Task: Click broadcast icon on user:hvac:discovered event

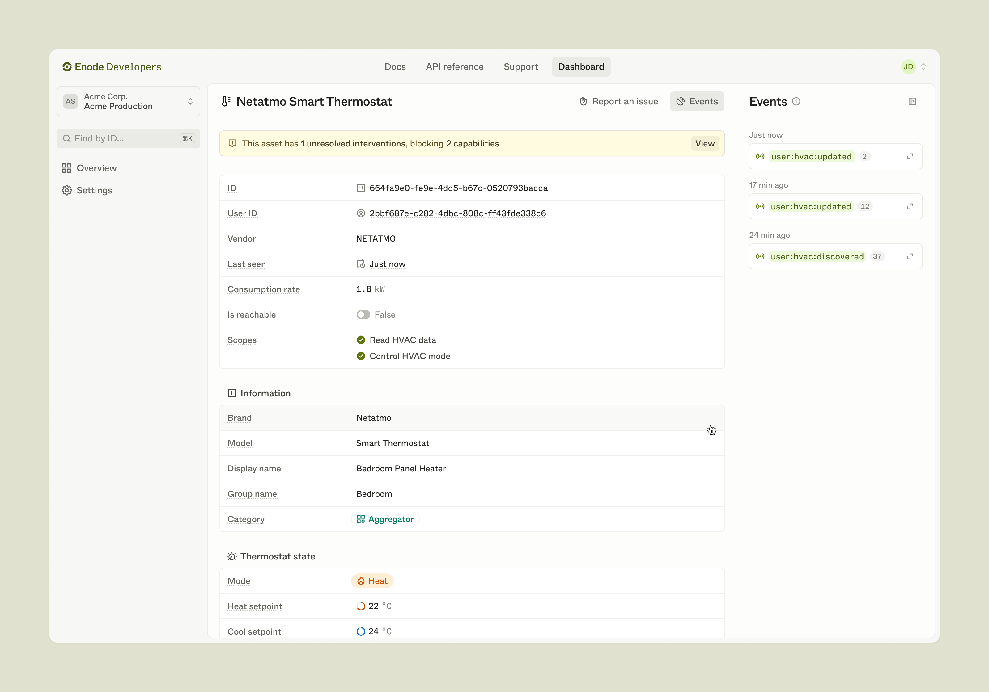Action: coord(760,257)
